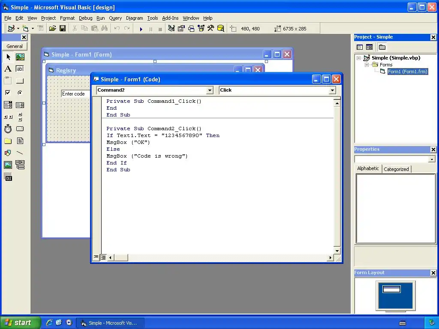Open the Properties object dropdown

pos(432,159)
